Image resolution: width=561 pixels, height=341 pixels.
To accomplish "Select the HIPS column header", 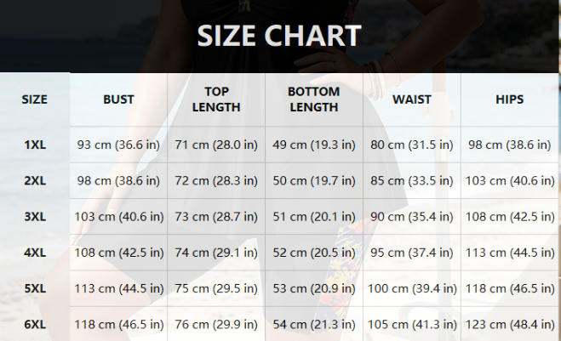I will pos(509,99).
